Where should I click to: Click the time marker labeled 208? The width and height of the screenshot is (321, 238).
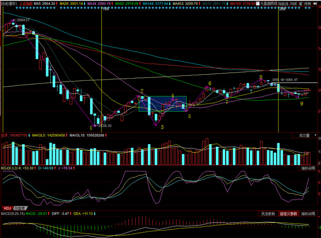coord(282,9)
